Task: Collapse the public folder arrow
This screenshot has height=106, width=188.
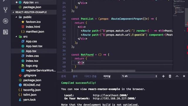Action: click(x=16, y=17)
